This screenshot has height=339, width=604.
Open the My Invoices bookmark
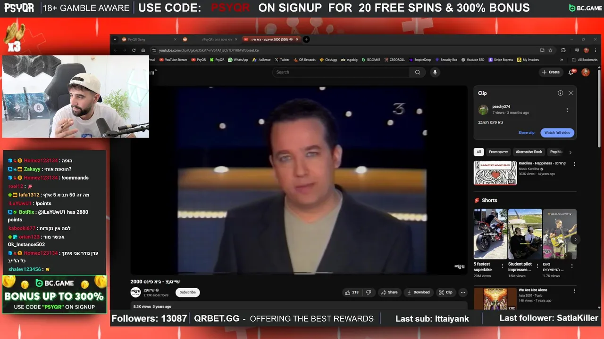point(528,60)
